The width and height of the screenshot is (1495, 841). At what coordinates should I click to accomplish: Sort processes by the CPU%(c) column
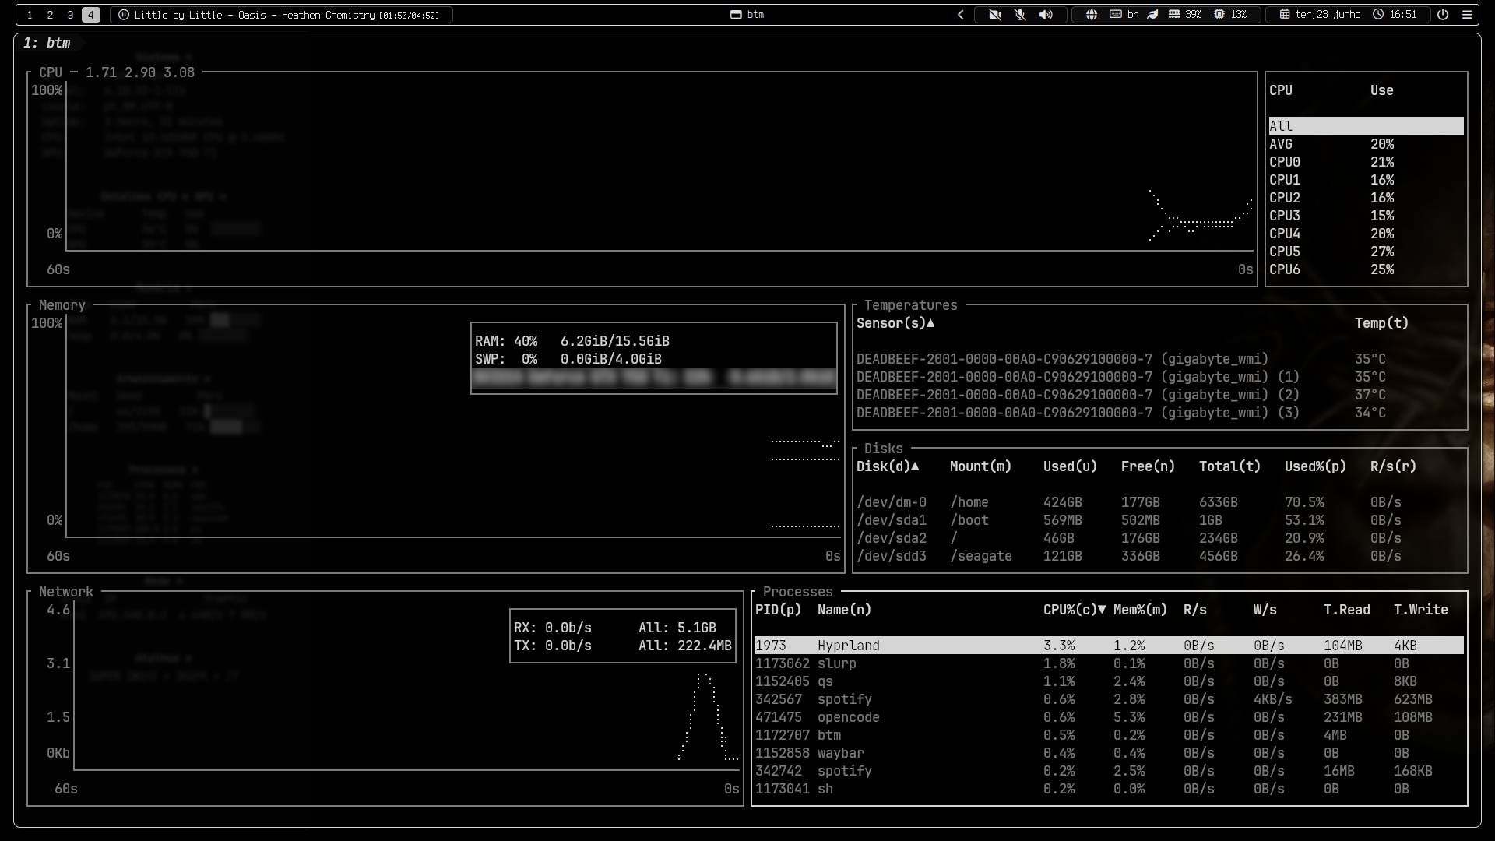[x=1074, y=611]
